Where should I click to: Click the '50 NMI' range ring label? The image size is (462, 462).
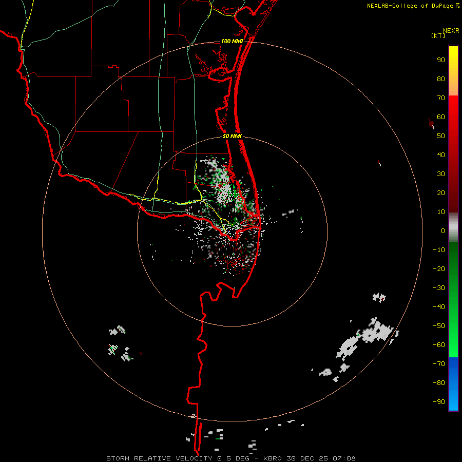pyautogui.click(x=232, y=136)
